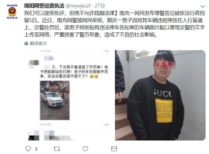Like the tweet with the heart icon
209x154 pixels.
pyautogui.click(x=85, y=149)
